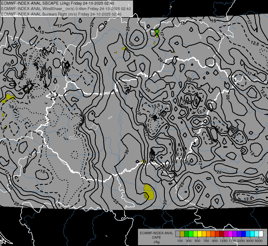Screen dimensions: 268x246
Task: Select the dark red legend swatch before 1250
Action: click(222, 234)
